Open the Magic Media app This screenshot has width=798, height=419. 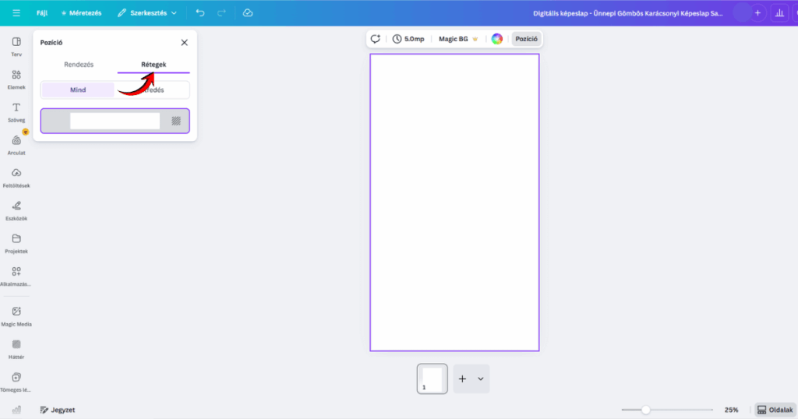pos(16,315)
